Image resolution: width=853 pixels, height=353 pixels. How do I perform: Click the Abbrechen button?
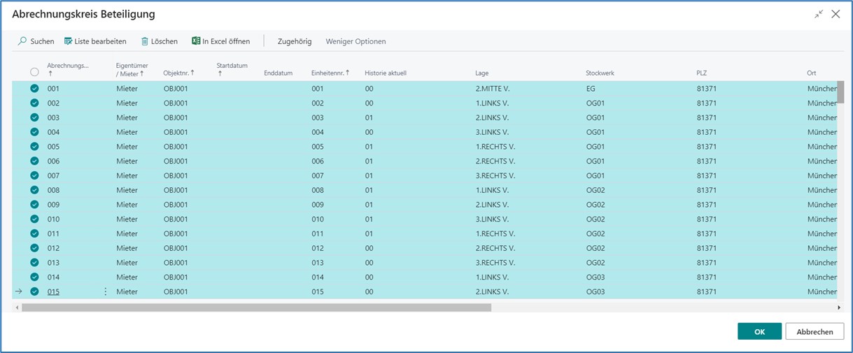[815, 331]
